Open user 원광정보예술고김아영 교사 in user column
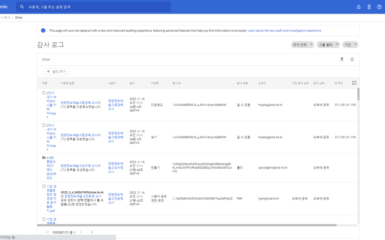Screen dimensions: 385x240 (115, 167)
